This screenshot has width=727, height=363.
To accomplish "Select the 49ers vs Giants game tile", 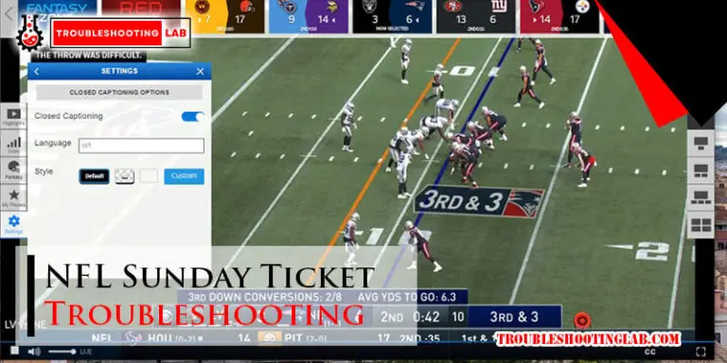I will (x=476, y=16).
